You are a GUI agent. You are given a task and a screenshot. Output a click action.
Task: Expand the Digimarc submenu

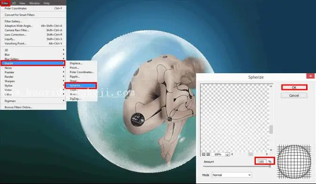(33, 101)
